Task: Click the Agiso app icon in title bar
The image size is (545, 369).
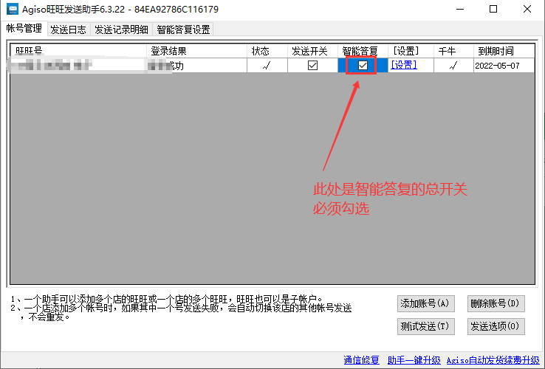Action: pos(13,9)
